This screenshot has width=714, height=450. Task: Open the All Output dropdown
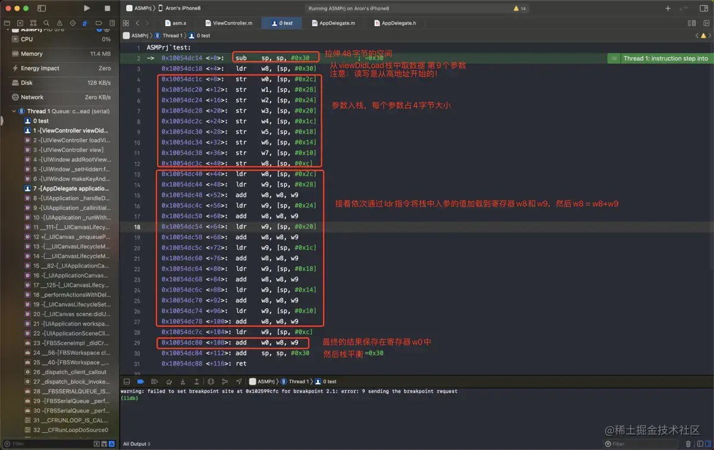click(137, 444)
